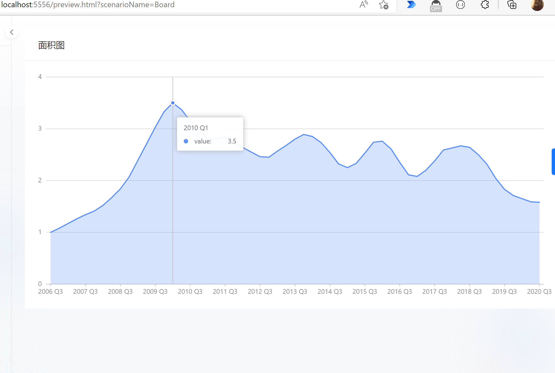Click the blue handle at right edge
The width and height of the screenshot is (555, 373).
click(x=553, y=161)
